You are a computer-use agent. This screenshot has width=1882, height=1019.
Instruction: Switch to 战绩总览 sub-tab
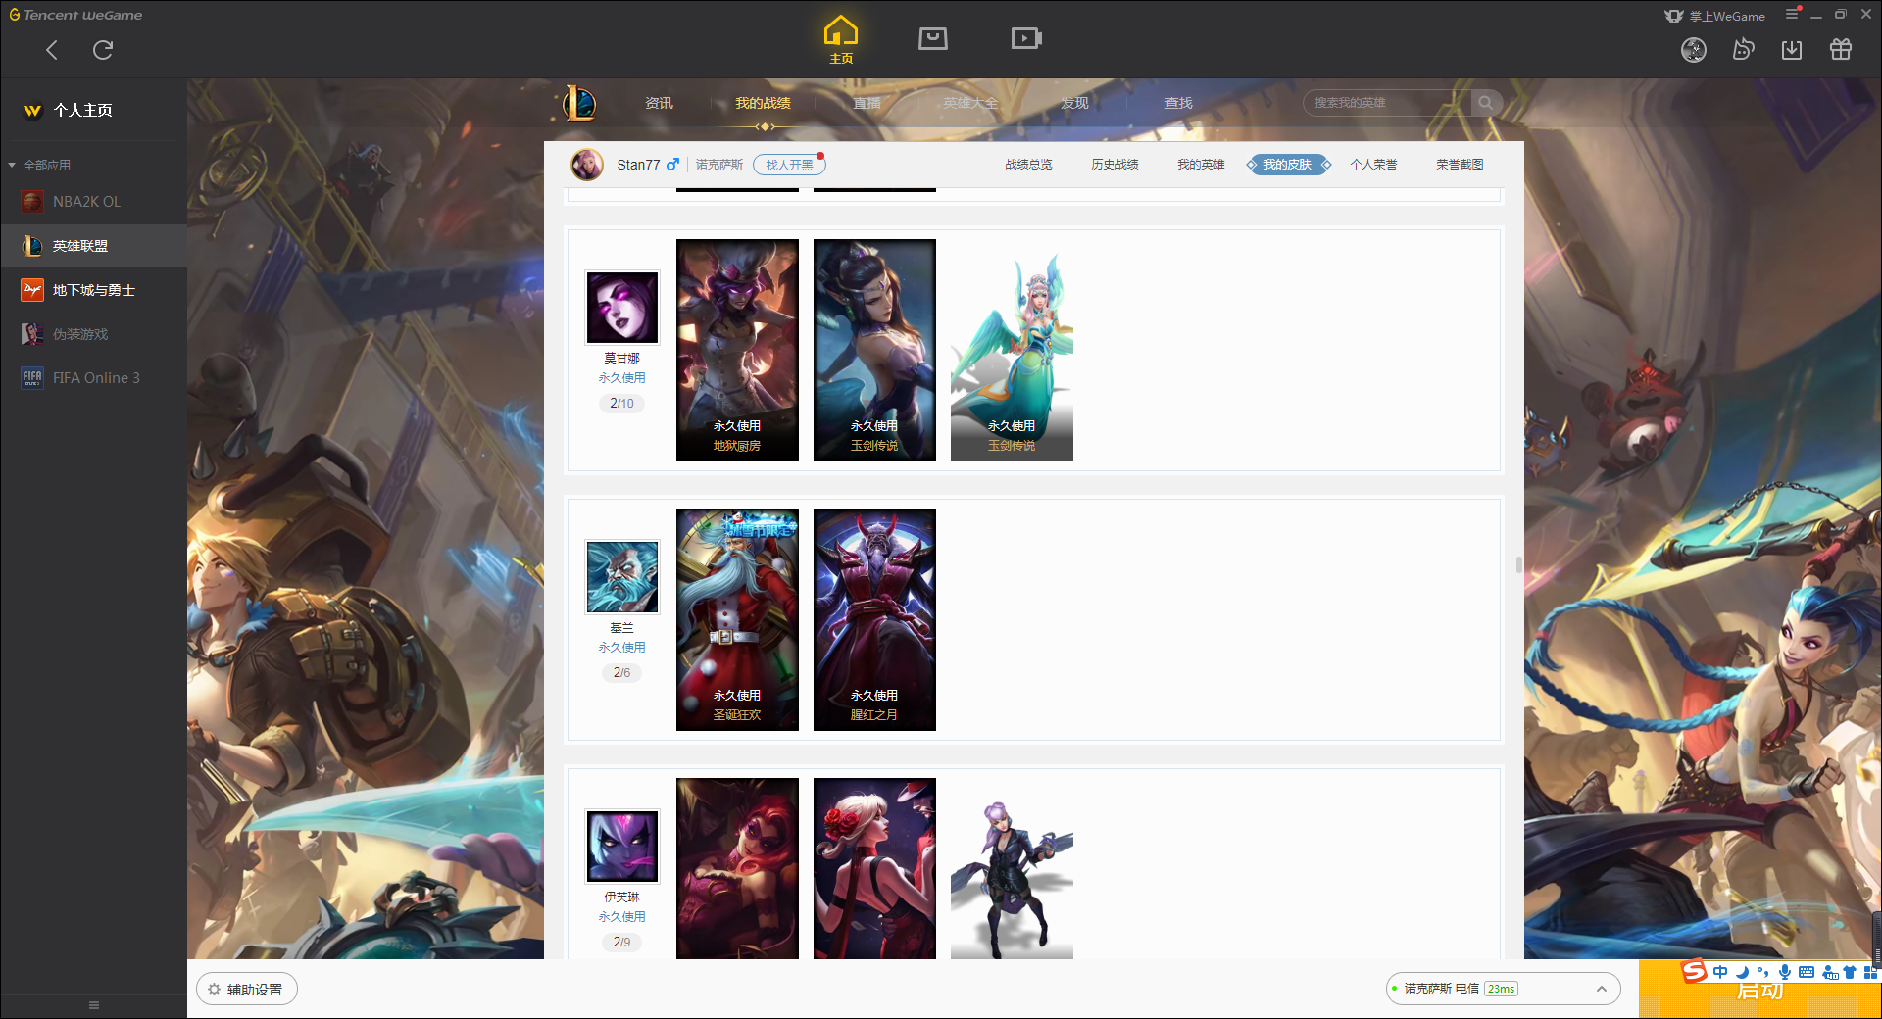[x=1028, y=165]
